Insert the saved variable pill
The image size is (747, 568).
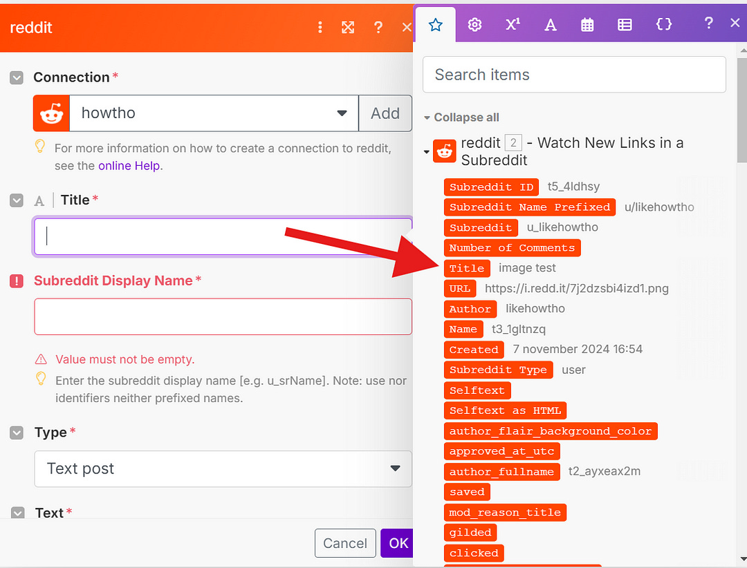467,492
